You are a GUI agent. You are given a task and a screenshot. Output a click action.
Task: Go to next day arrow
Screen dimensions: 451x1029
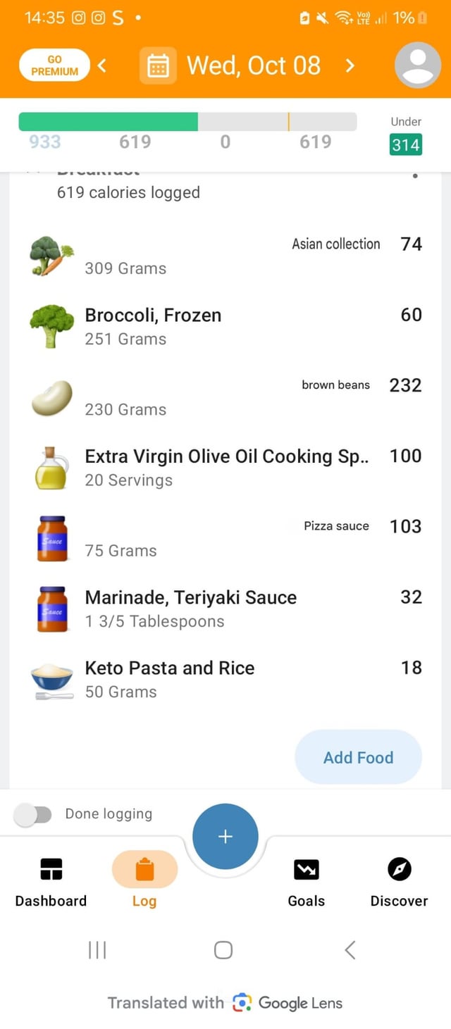(x=350, y=66)
